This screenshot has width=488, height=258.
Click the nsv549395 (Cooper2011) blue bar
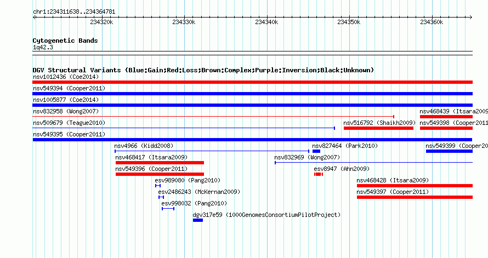click(x=252, y=140)
